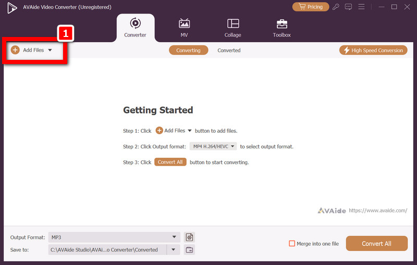The width and height of the screenshot is (417, 265).
Task: Open the avaide.com website link
Action: click(x=378, y=210)
